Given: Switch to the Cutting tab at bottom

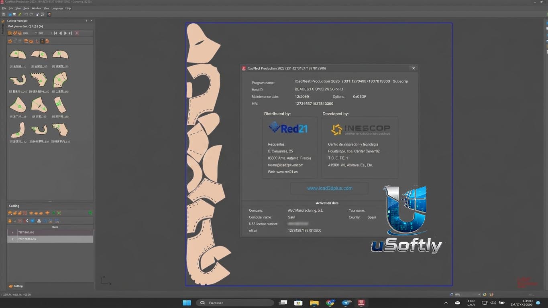Looking at the screenshot, I should click(16, 286).
